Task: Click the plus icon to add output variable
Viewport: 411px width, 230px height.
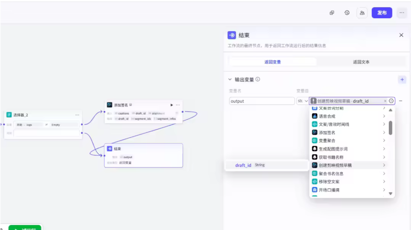Action: coord(402,79)
